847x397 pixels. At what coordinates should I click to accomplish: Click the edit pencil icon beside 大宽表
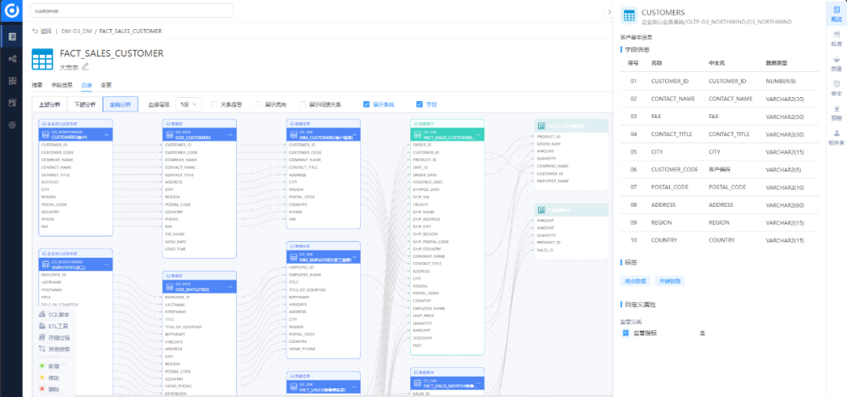coord(85,67)
